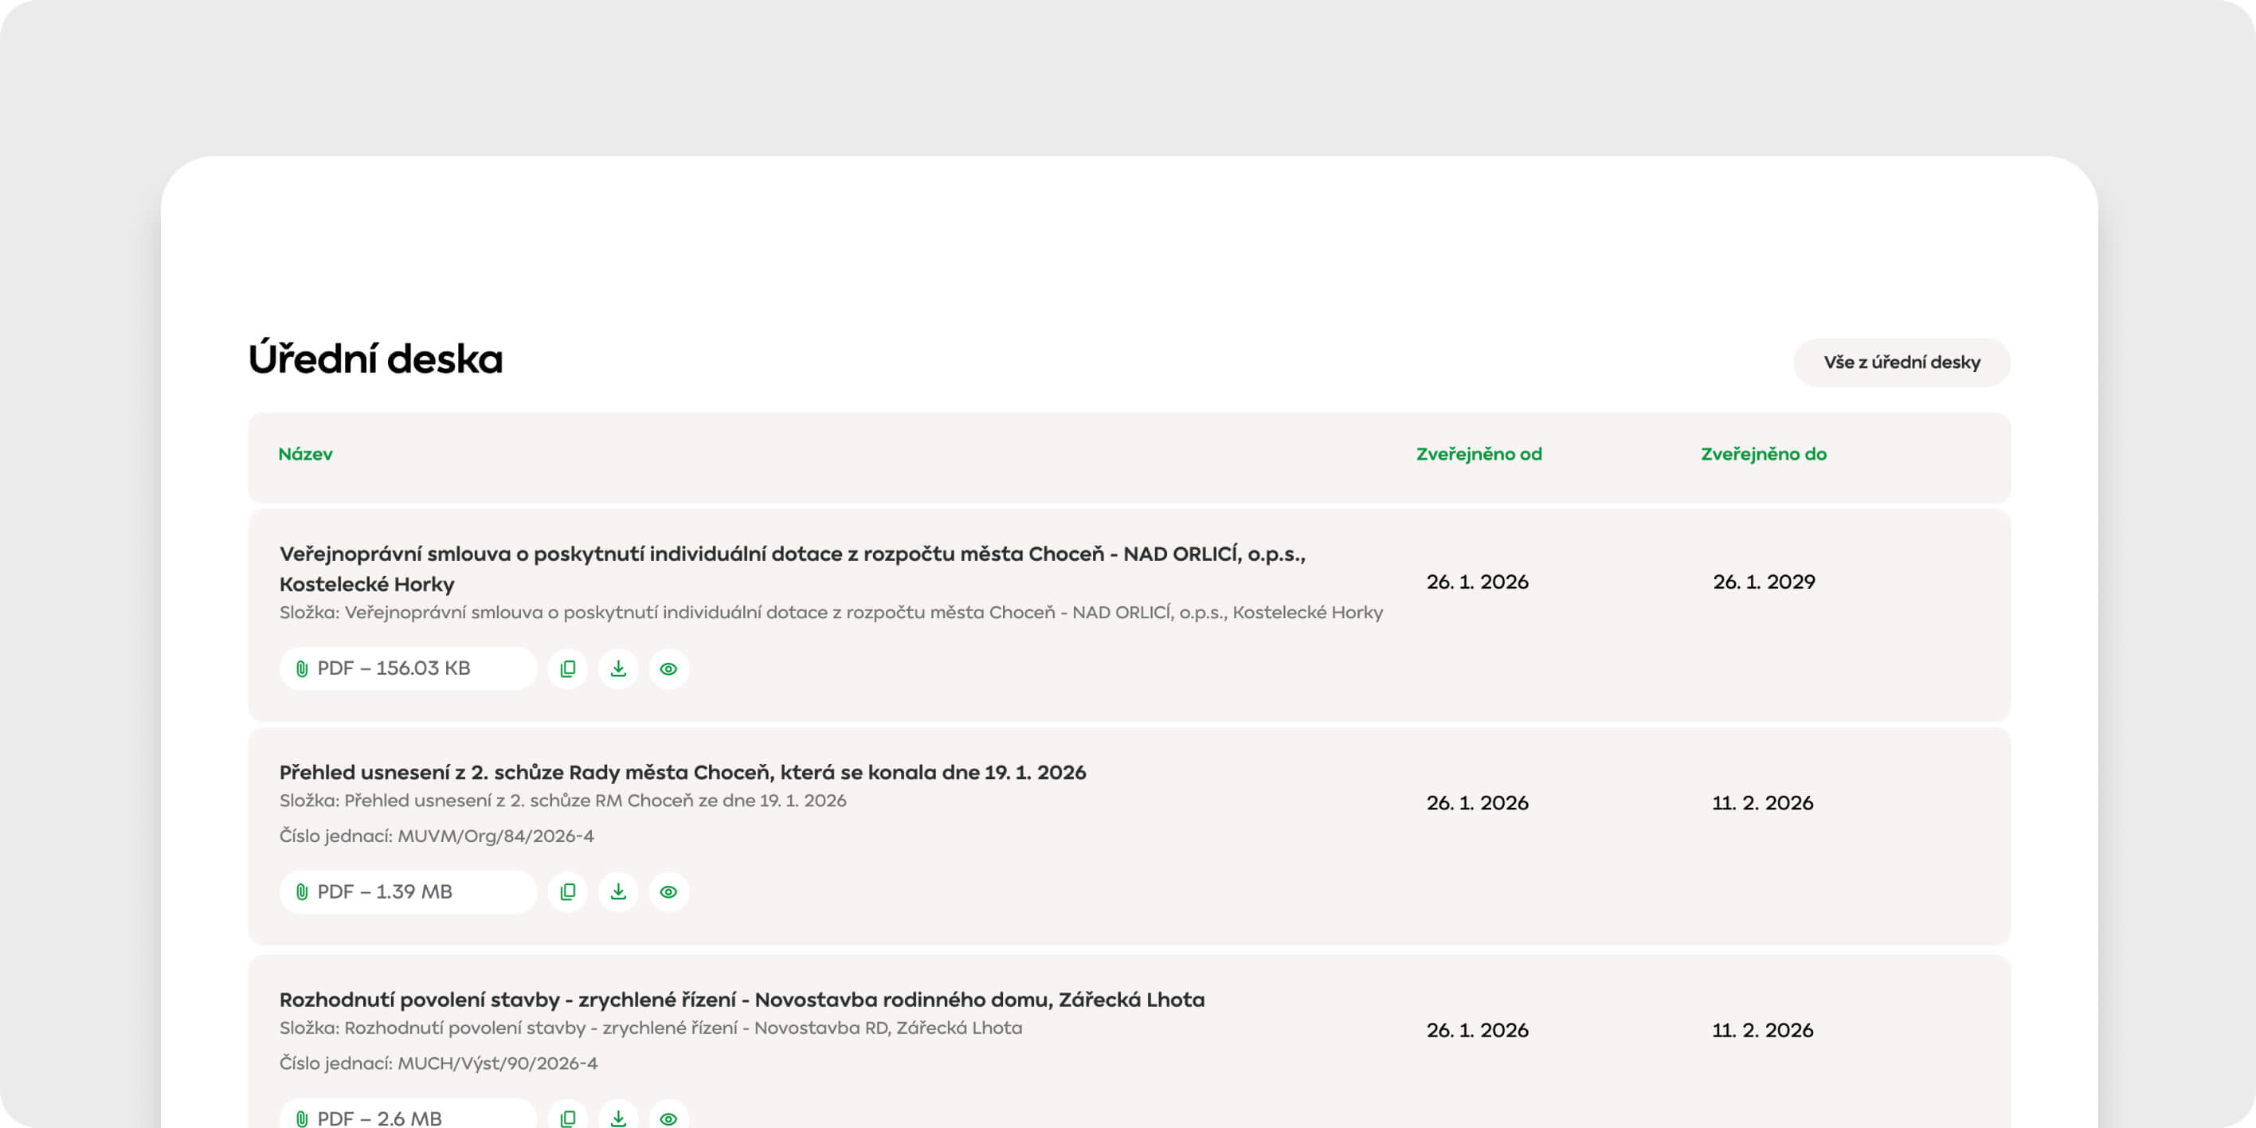The height and width of the screenshot is (1128, 2256).
Task: Sort by the Zveřejněno od column header
Action: (1479, 453)
